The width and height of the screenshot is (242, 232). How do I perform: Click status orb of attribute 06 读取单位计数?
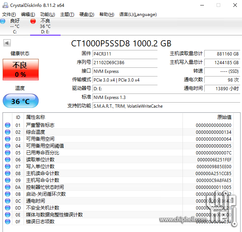point(8,159)
